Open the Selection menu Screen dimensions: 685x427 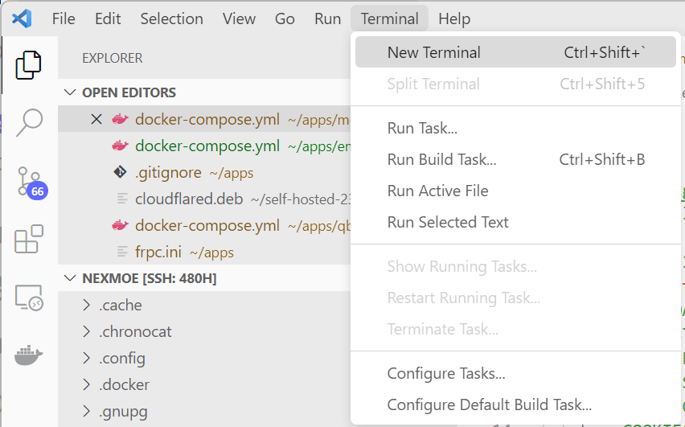[x=171, y=18]
